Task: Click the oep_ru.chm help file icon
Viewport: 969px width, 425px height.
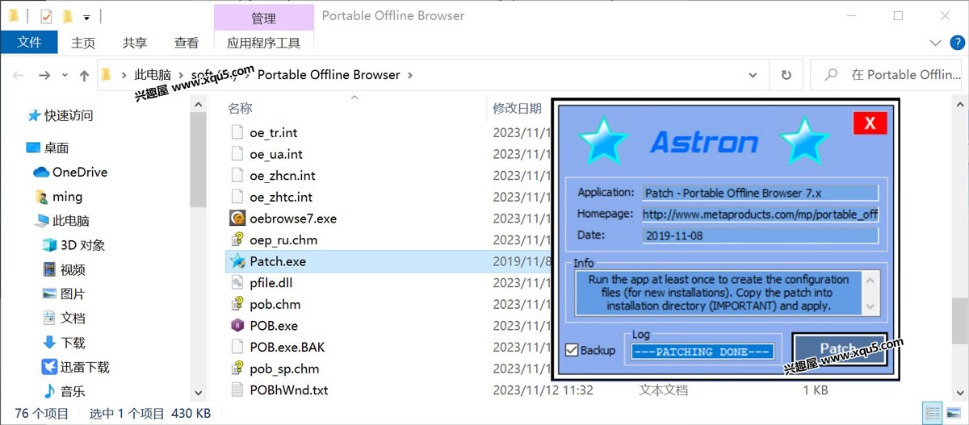Action: pos(237,240)
